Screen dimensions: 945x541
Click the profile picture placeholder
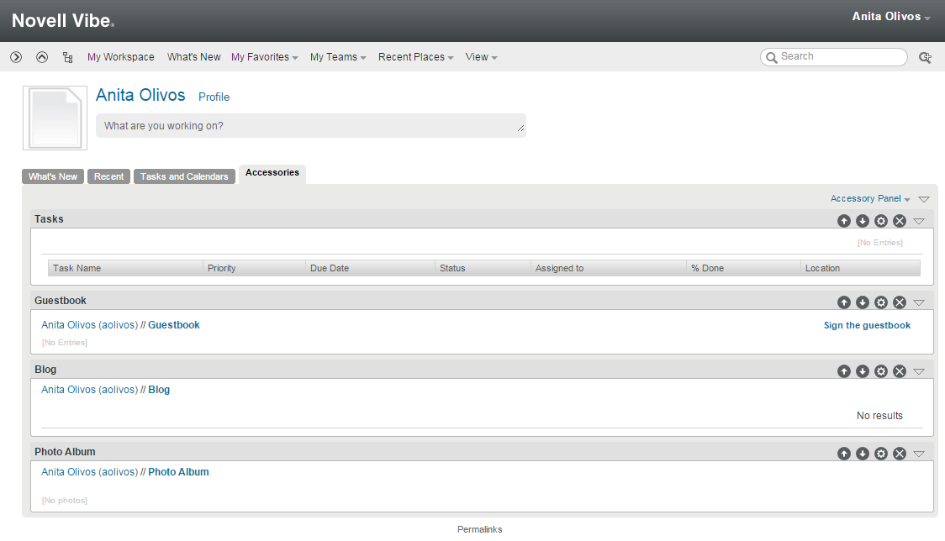point(55,118)
